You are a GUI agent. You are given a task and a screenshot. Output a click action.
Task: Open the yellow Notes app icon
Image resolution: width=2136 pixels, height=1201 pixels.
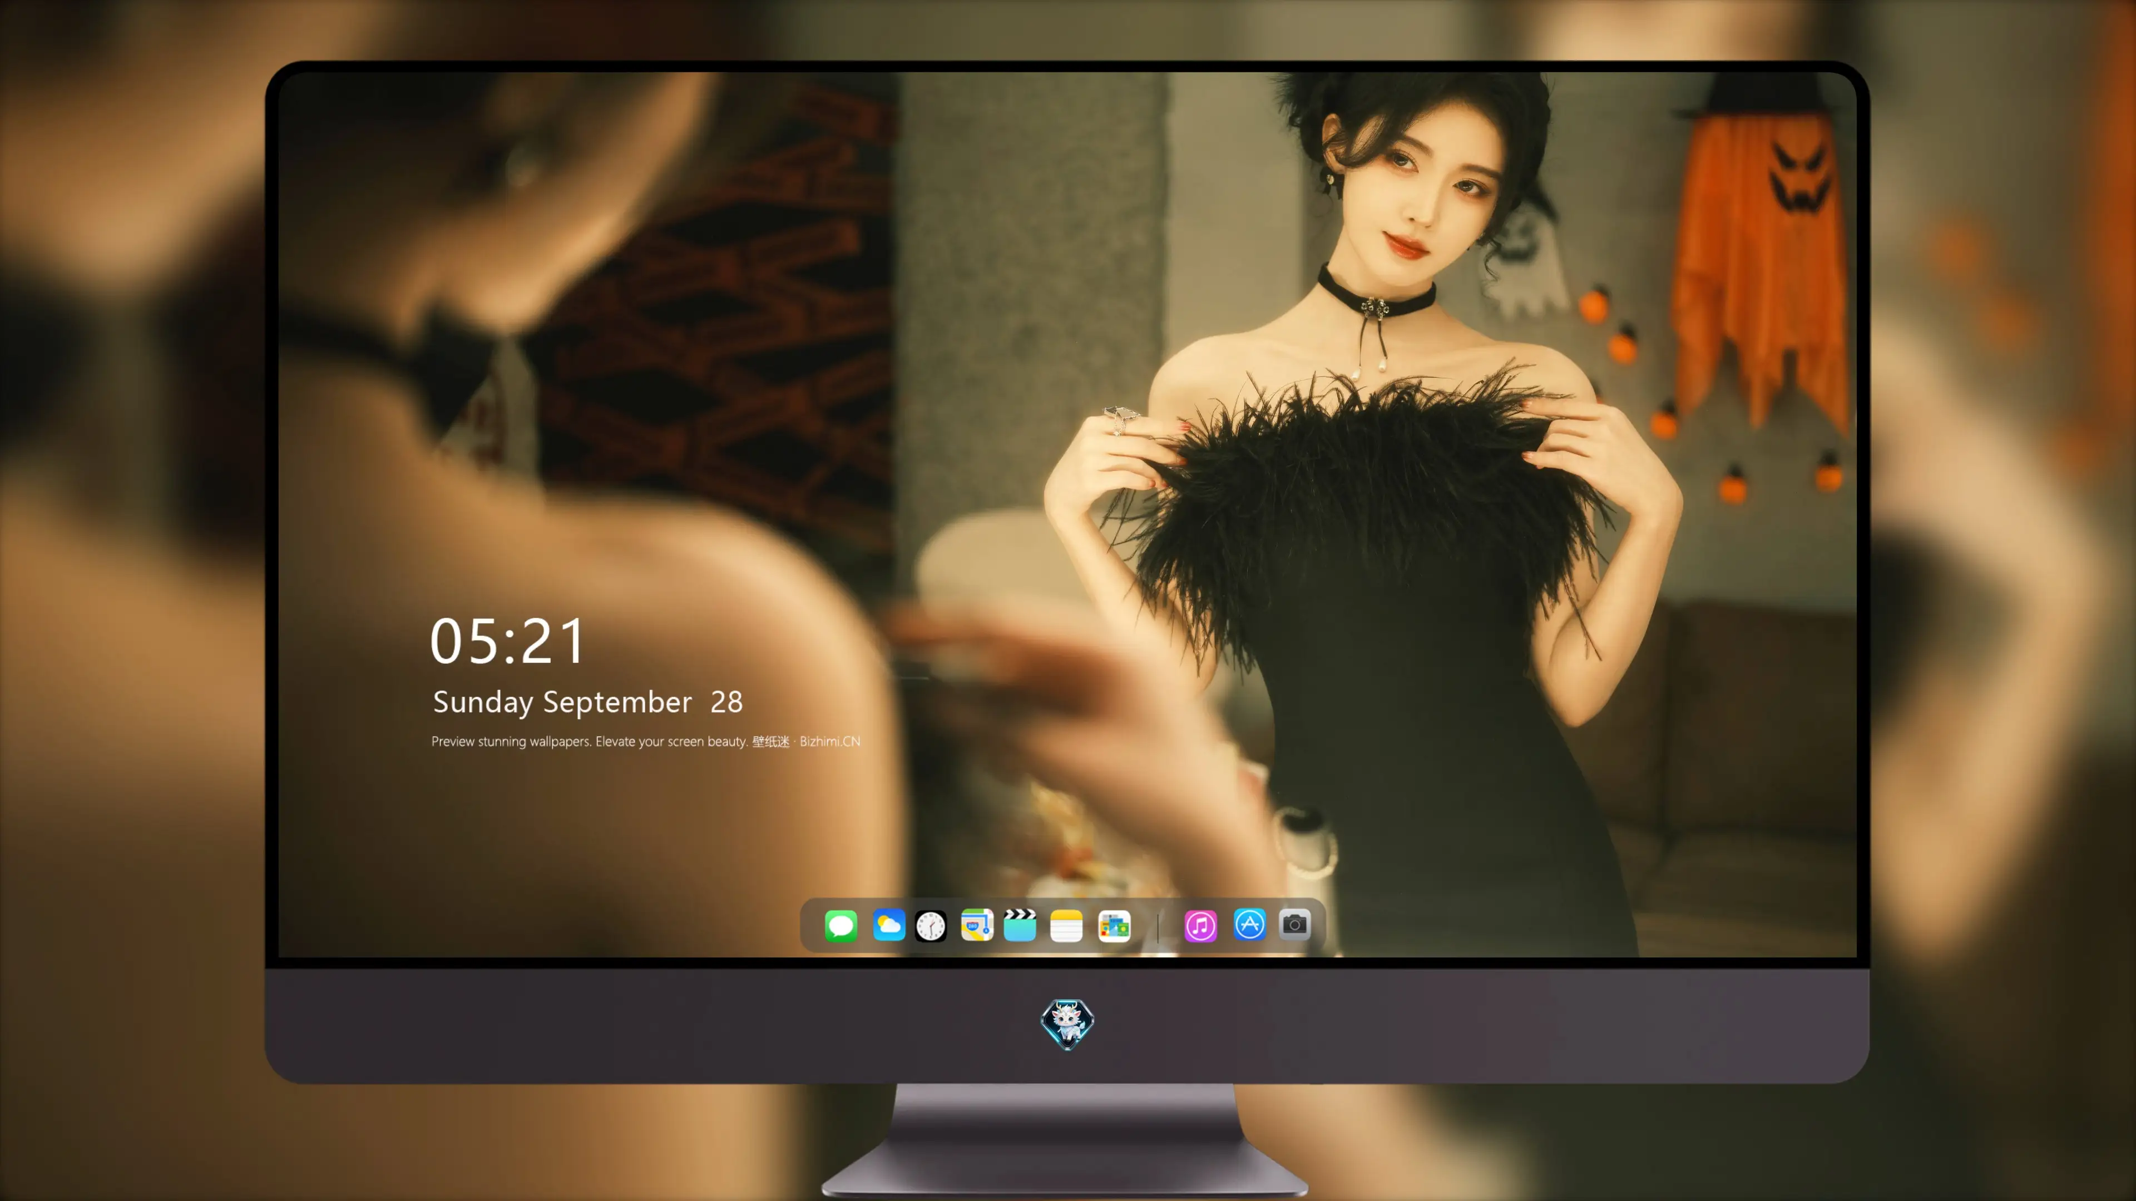[1066, 926]
